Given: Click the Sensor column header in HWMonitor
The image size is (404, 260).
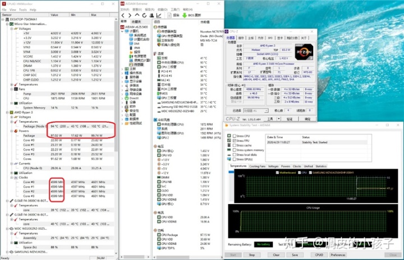Looking at the screenshot, I should pos(25,15).
